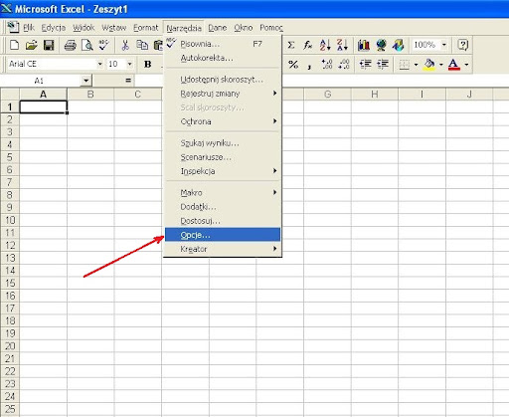Click the Edit Formula equals button
Viewport: 509px width, 417px height.
point(128,81)
